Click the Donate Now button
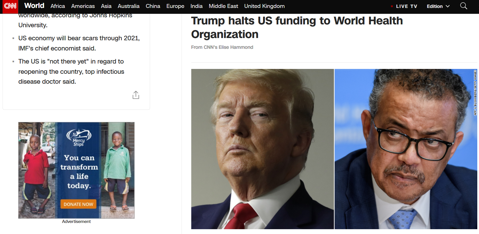The width and height of the screenshot is (479, 234). pyautogui.click(x=78, y=204)
